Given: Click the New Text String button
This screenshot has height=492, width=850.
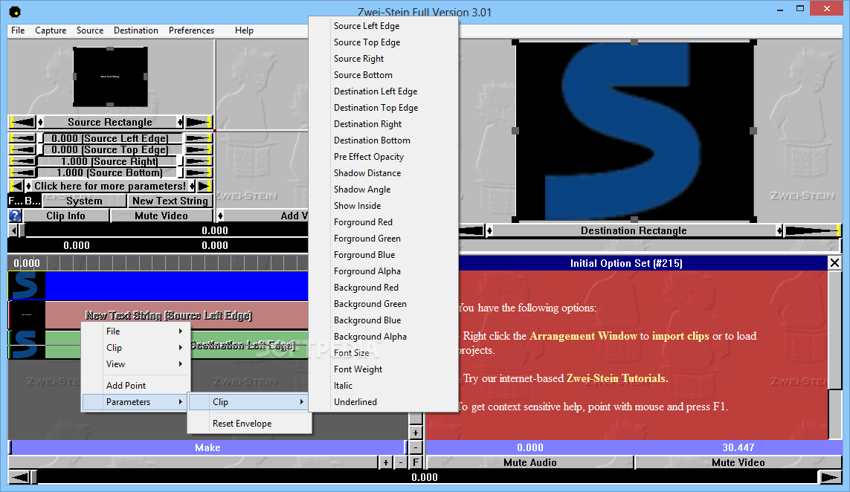Looking at the screenshot, I should pos(170,201).
